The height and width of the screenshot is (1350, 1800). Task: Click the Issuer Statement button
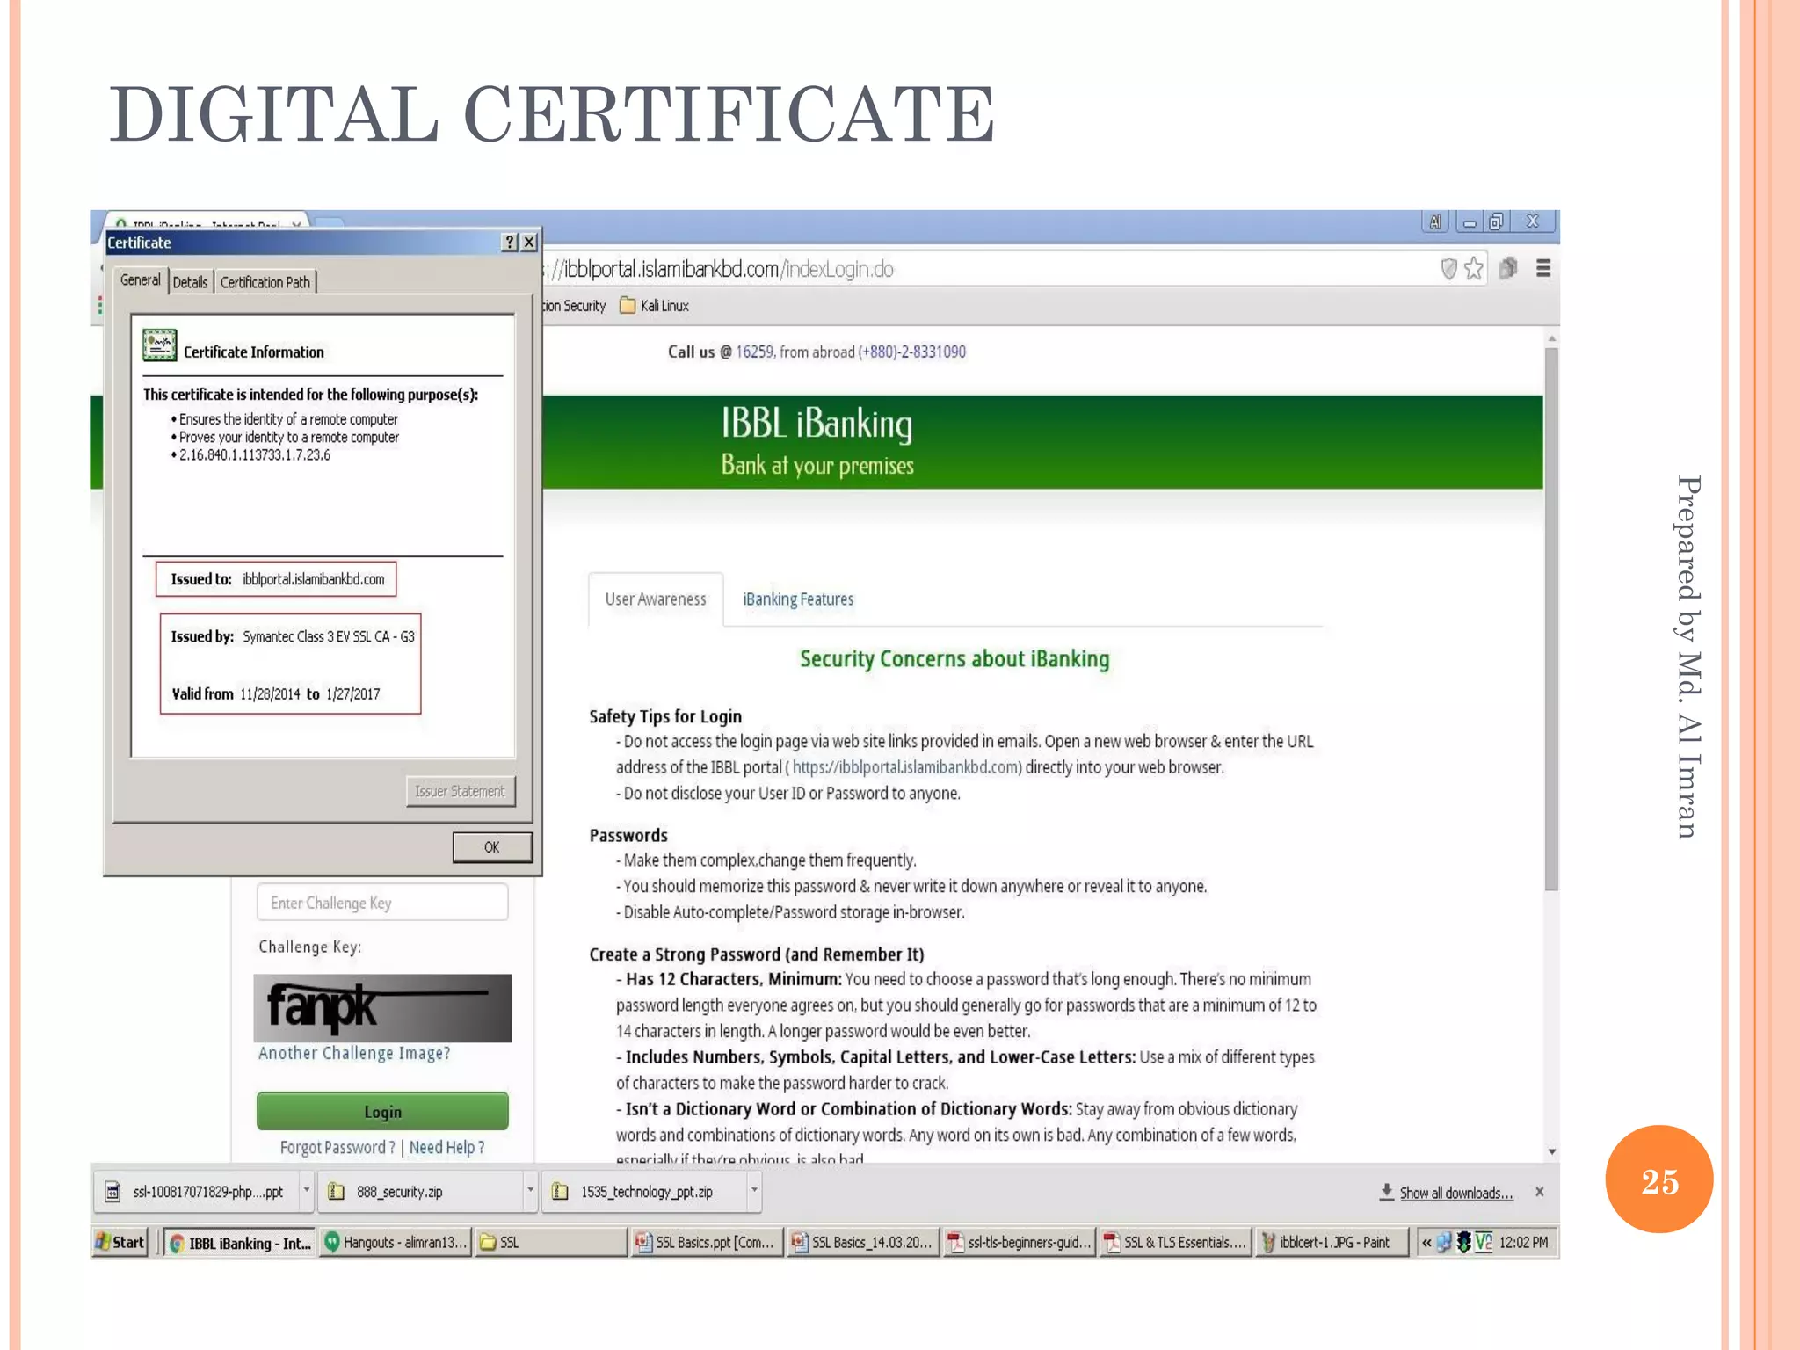[461, 791]
